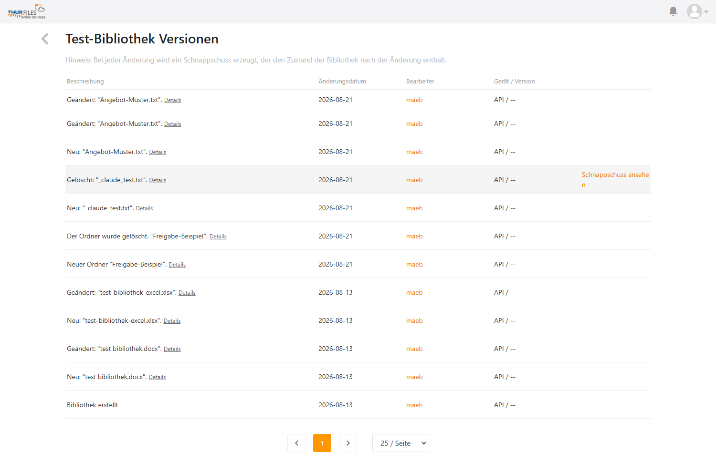Go to previous page in pagination

tap(296, 443)
